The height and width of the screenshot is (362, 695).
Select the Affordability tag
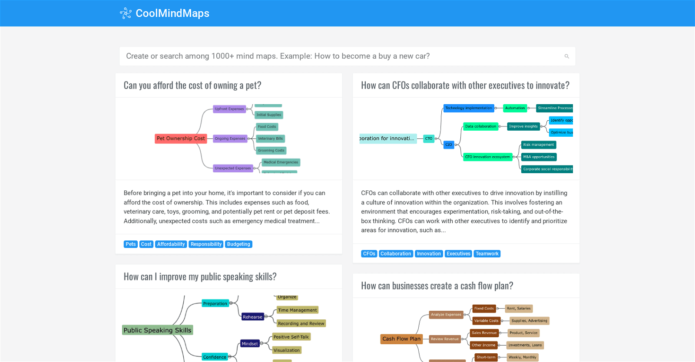[x=171, y=244]
